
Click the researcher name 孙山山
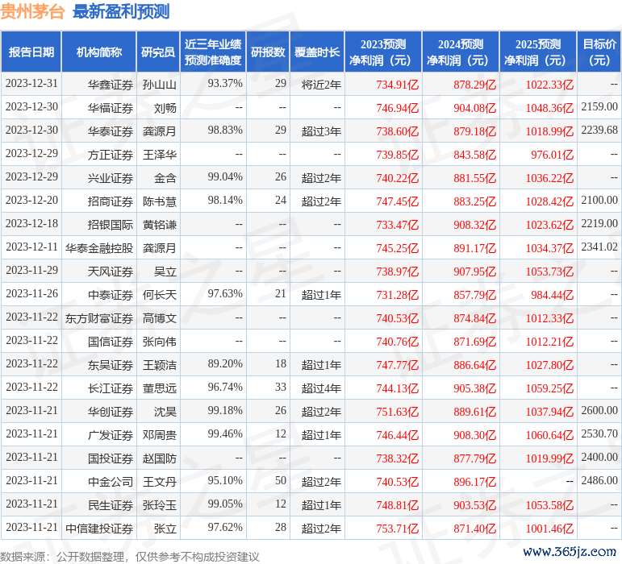coord(160,85)
